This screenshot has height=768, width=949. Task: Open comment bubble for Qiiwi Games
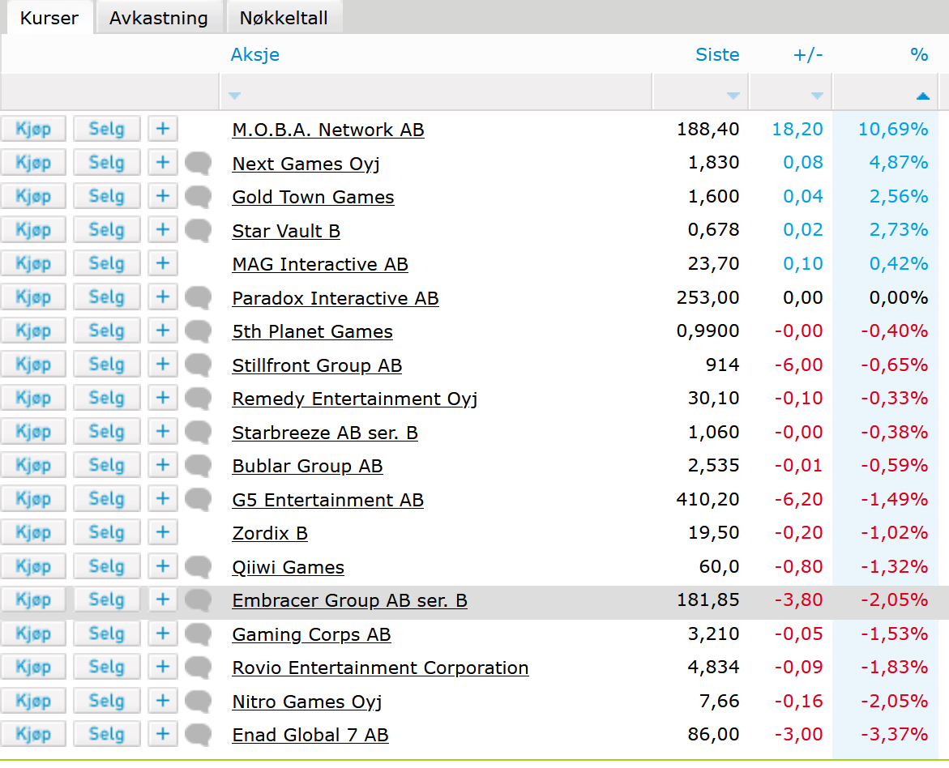click(198, 566)
